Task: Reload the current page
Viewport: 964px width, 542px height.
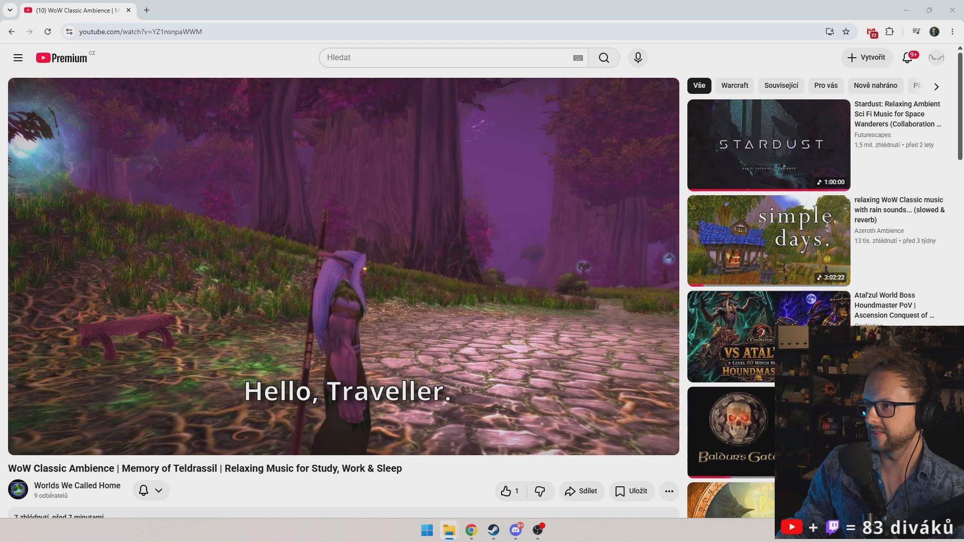Action: [48, 32]
